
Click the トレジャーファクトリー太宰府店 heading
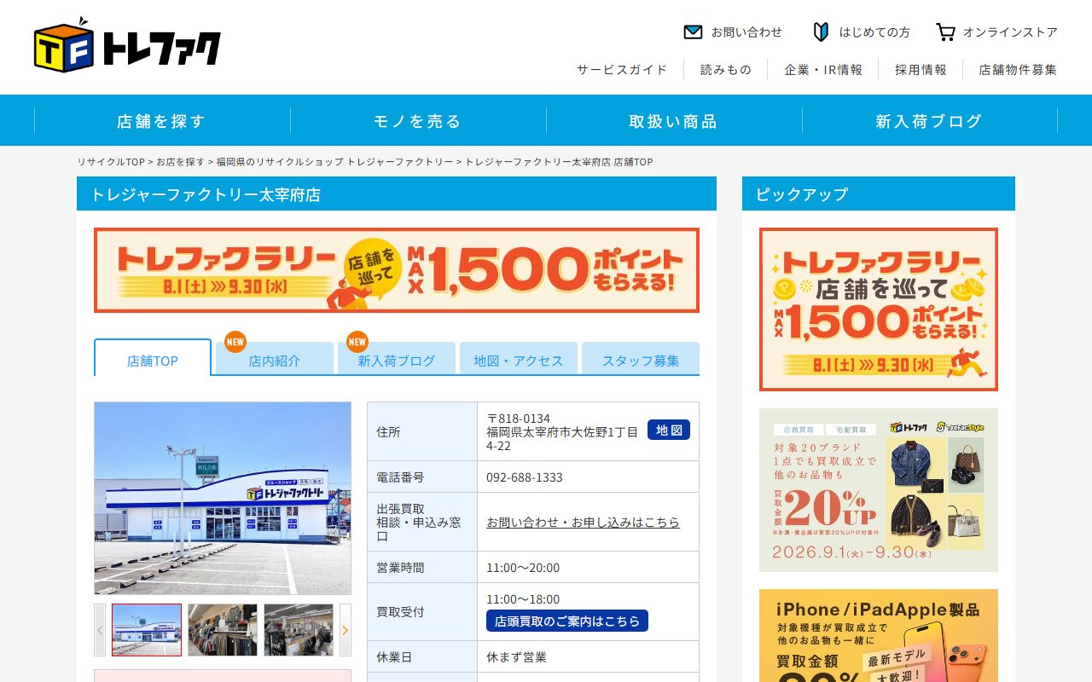(397, 194)
